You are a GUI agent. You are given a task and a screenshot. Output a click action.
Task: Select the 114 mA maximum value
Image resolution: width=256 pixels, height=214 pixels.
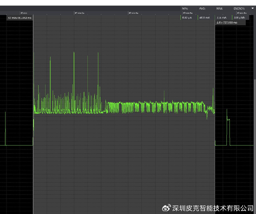[221, 18]
